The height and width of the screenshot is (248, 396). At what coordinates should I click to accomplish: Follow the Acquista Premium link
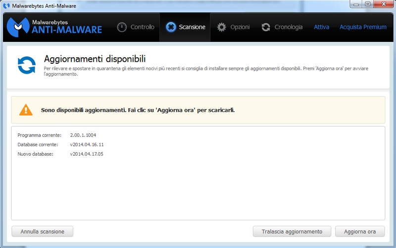[363, 27]
